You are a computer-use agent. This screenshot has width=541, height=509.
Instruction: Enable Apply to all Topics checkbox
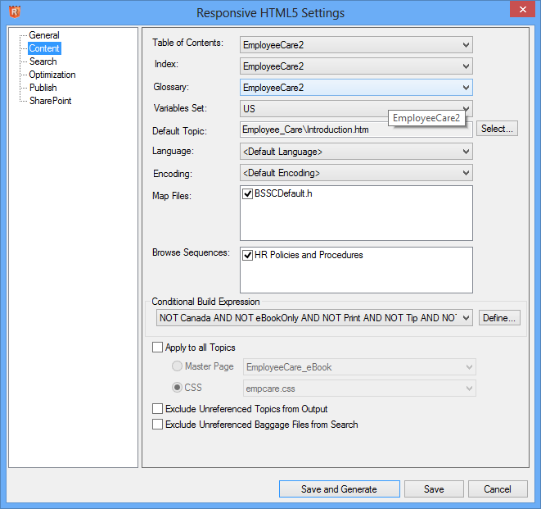[x=158, y=348]
